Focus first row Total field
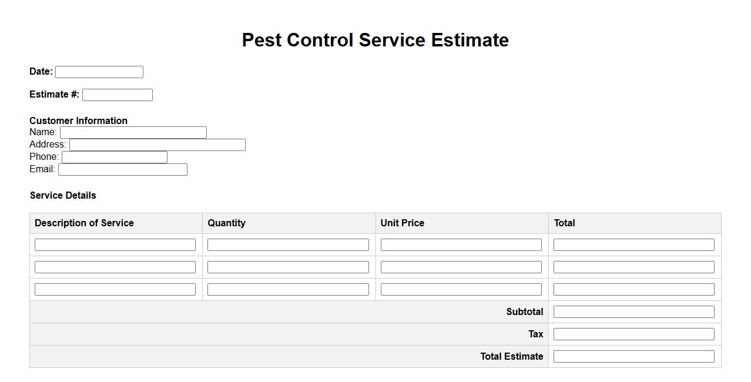The width and height of the screenshot is (751, 382). point(634,244)
